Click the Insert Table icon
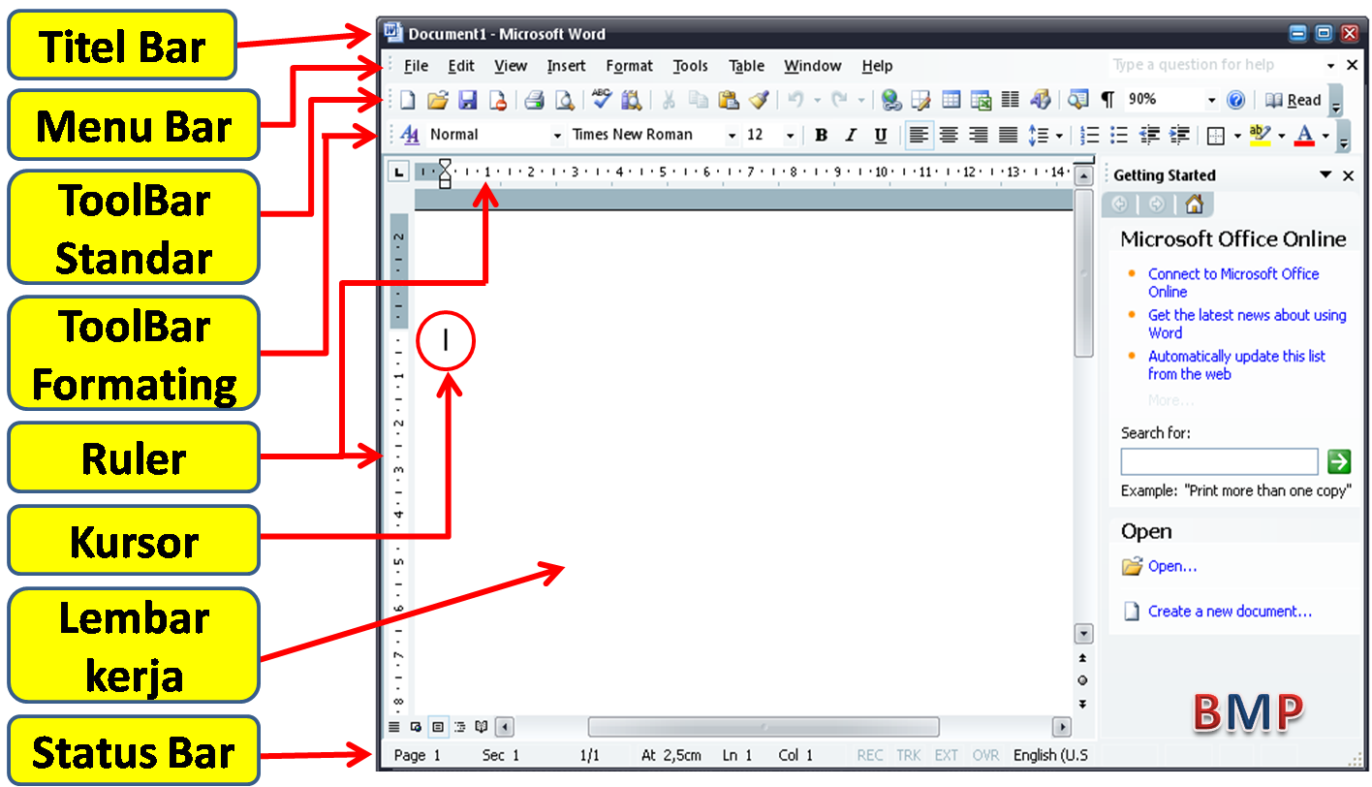1372x787 pixels. [x=951, y=100]
